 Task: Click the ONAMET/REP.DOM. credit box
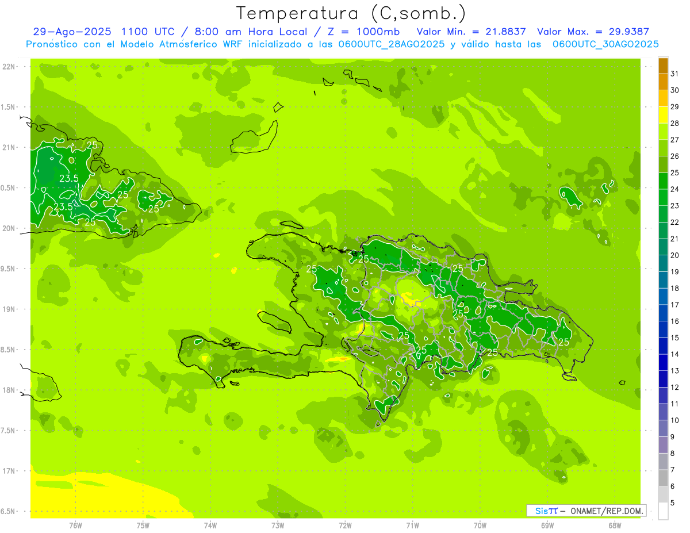586,511
